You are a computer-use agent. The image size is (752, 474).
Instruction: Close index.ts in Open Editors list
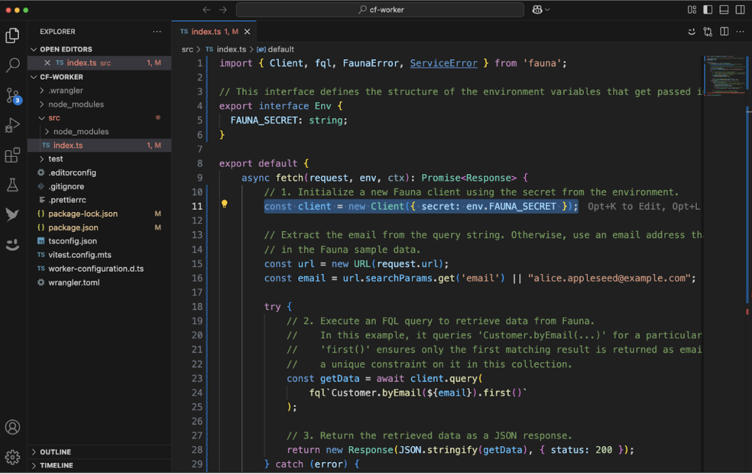47,63
